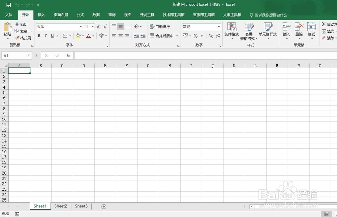
Task: Switch to the Sheet2 tab
Action: click(61, 206)
